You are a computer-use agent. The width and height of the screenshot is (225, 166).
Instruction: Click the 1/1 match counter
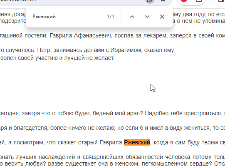tap(111, 17)
